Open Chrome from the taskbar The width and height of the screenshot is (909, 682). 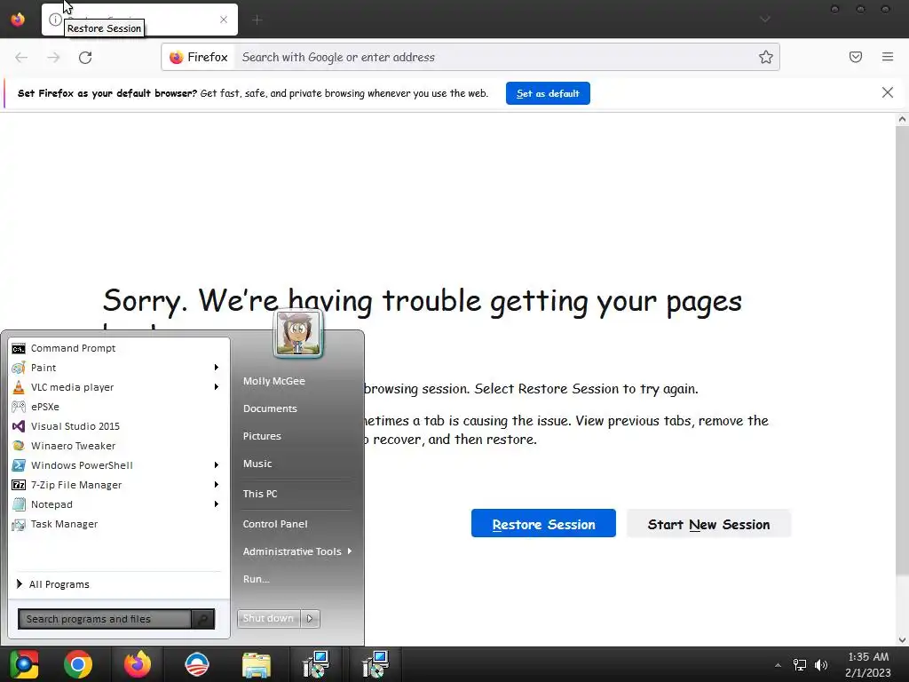click(78, 664)
